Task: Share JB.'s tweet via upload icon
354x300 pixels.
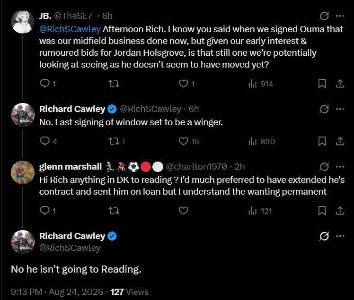Action: [340, 84]
